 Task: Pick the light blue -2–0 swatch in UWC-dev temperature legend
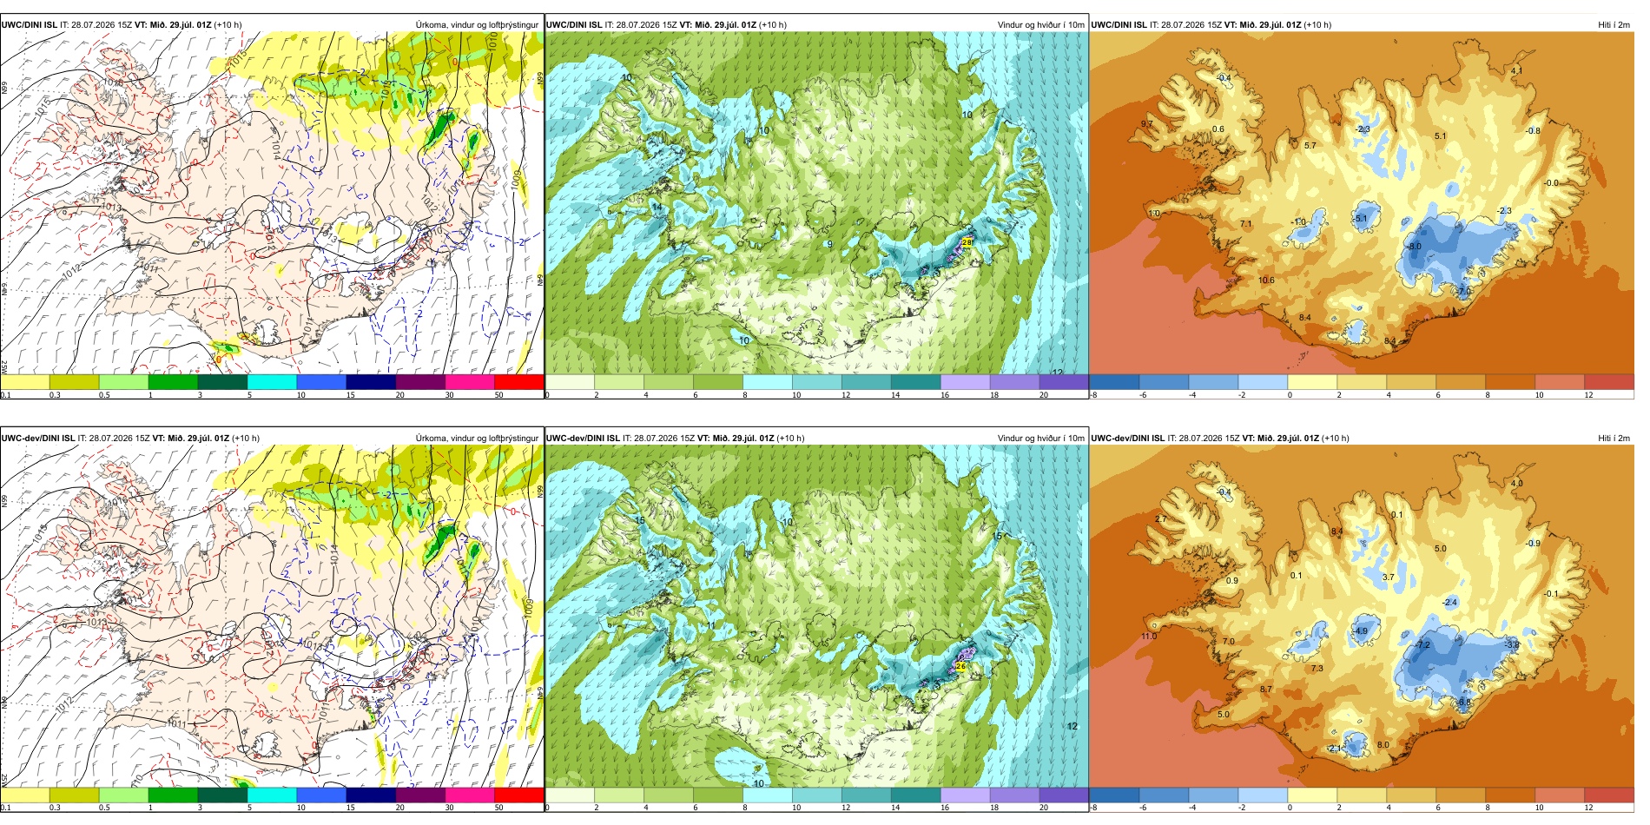point(1262,795)
